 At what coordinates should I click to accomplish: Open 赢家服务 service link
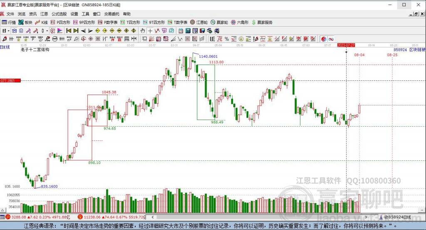coord(262,22)
